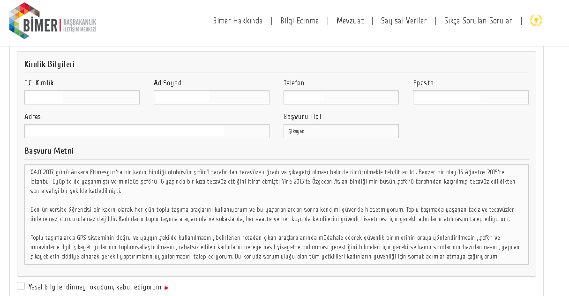
Task: Tick the Yasal bilgilendirmeyi kabul checkbox
Action: coord(21,286)
